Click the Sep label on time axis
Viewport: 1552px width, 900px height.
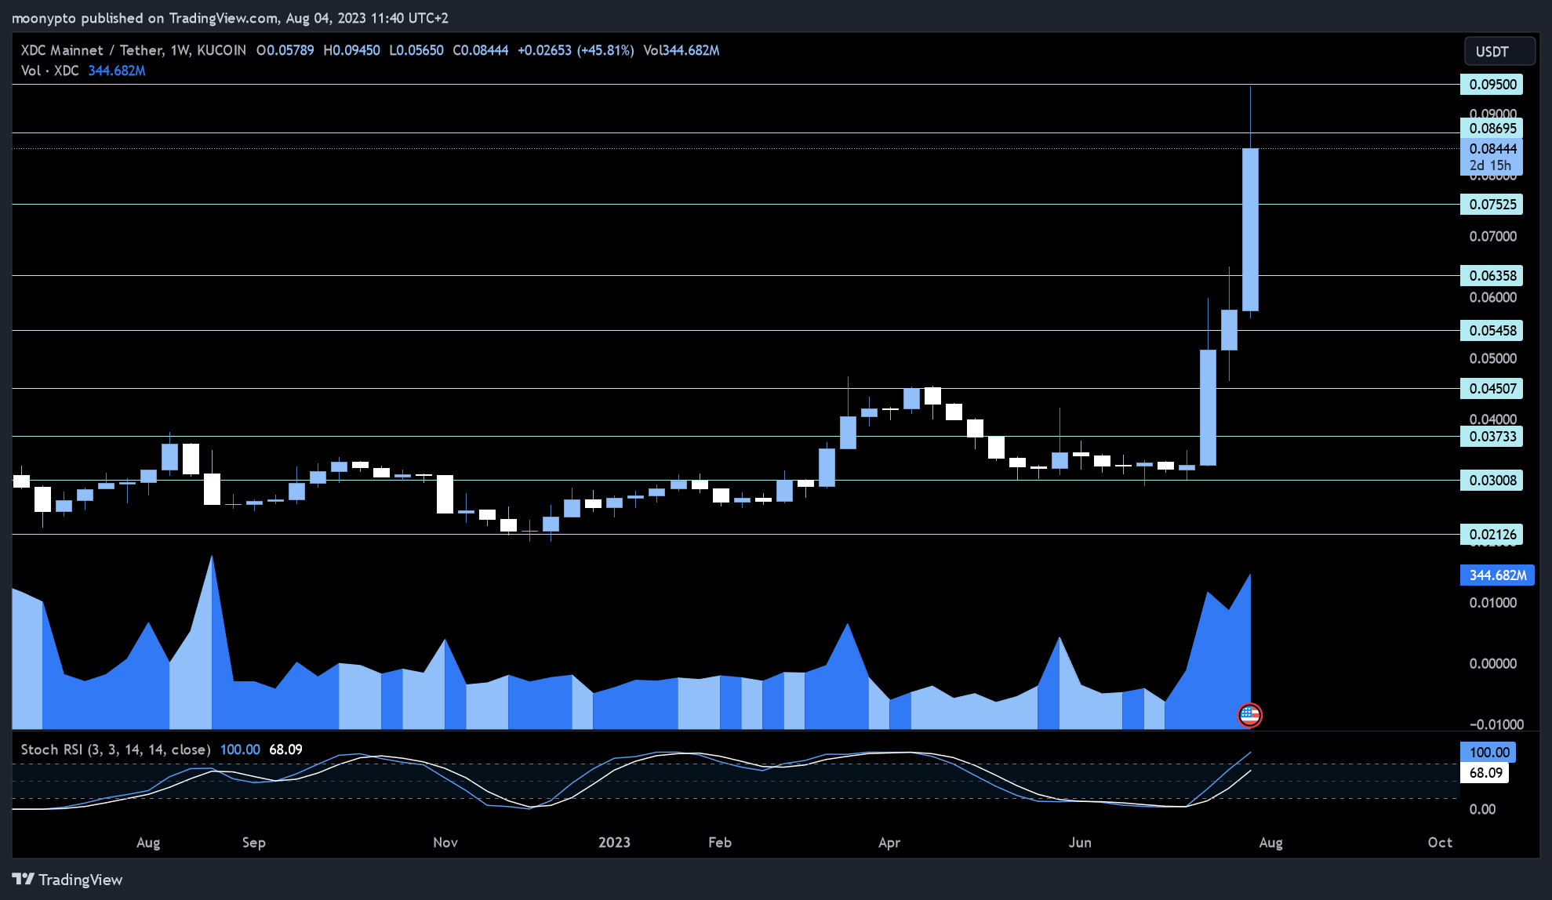coord(254,843)
